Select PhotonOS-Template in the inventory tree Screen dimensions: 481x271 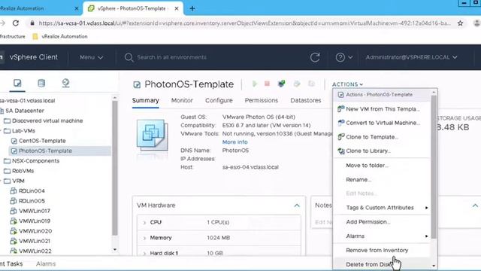point(45,151)
